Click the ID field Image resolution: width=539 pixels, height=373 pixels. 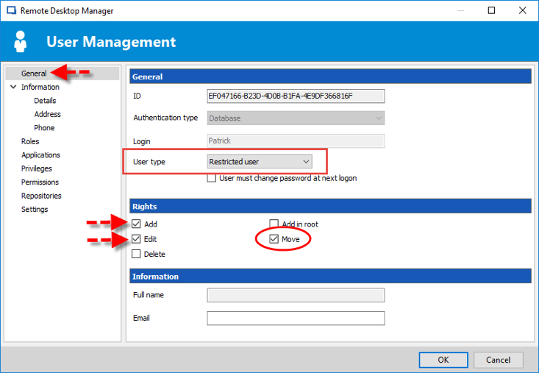pos(296,96)
